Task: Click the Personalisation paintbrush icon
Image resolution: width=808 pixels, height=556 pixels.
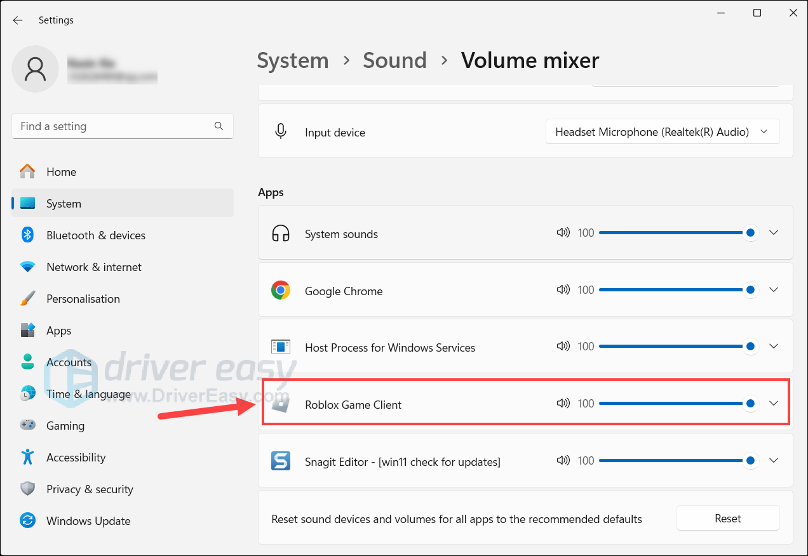Action: point(27,298)
